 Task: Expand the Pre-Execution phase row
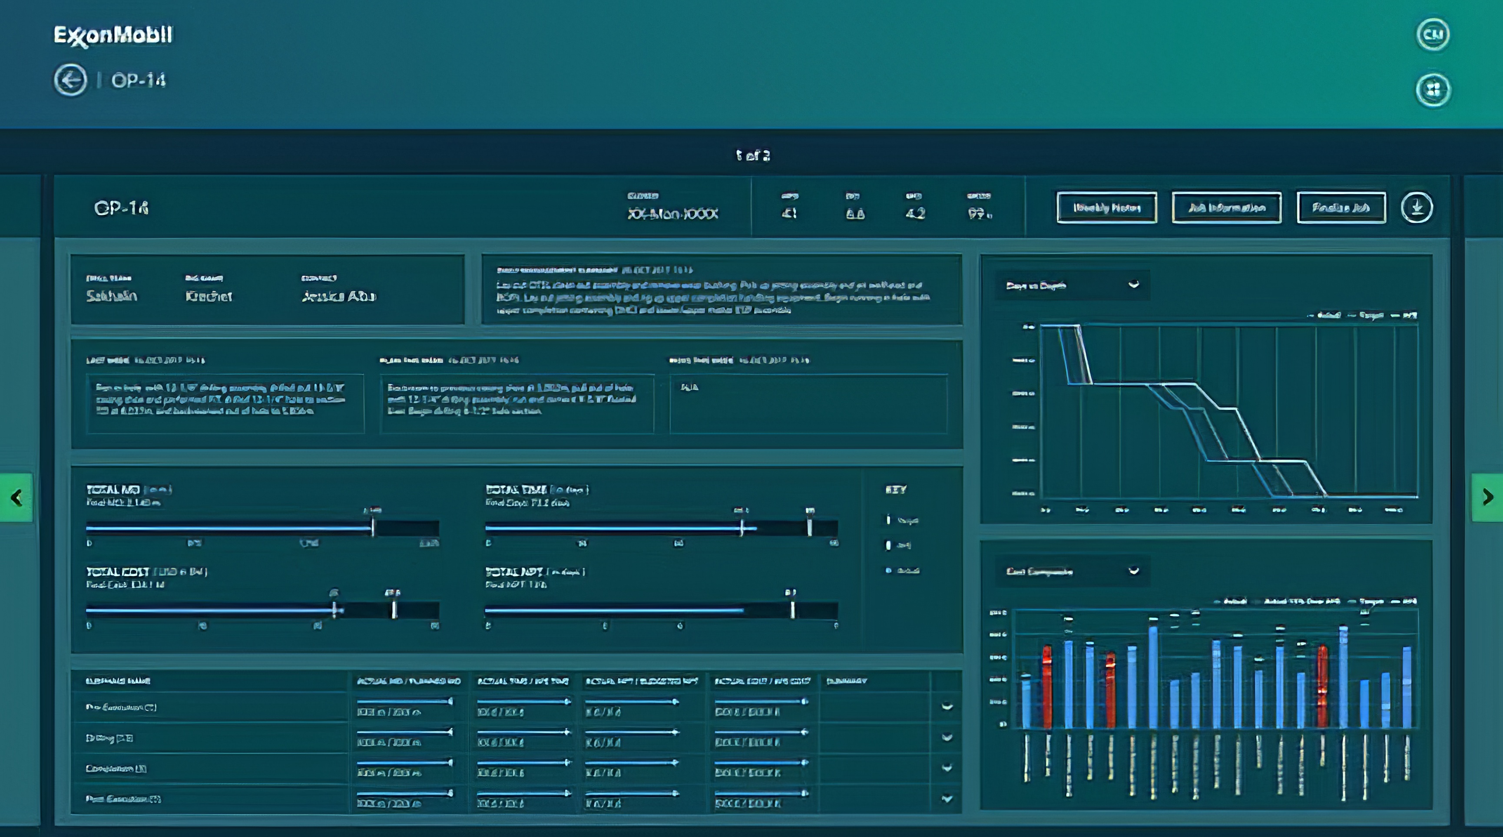click(947, 707)
